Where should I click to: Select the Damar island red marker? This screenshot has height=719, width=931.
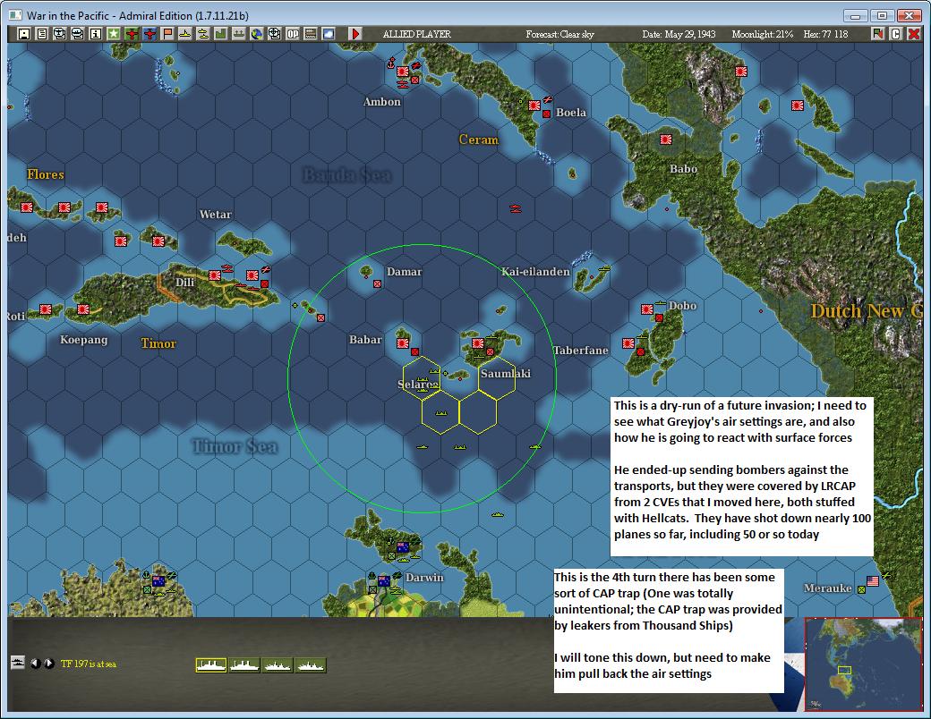tap(377, 284)
